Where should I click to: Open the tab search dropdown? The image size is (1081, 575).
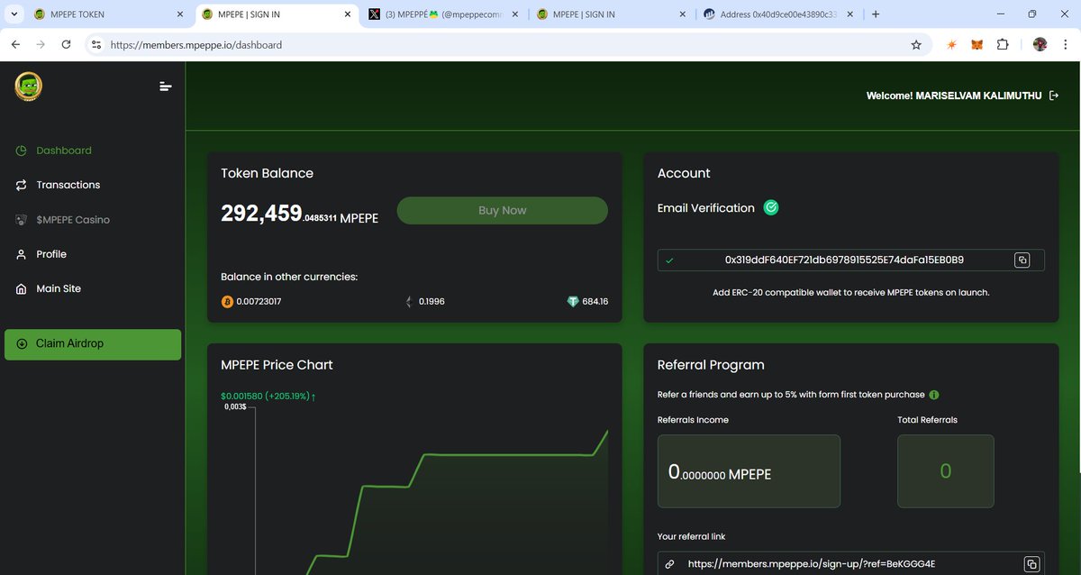coord(13,14)
